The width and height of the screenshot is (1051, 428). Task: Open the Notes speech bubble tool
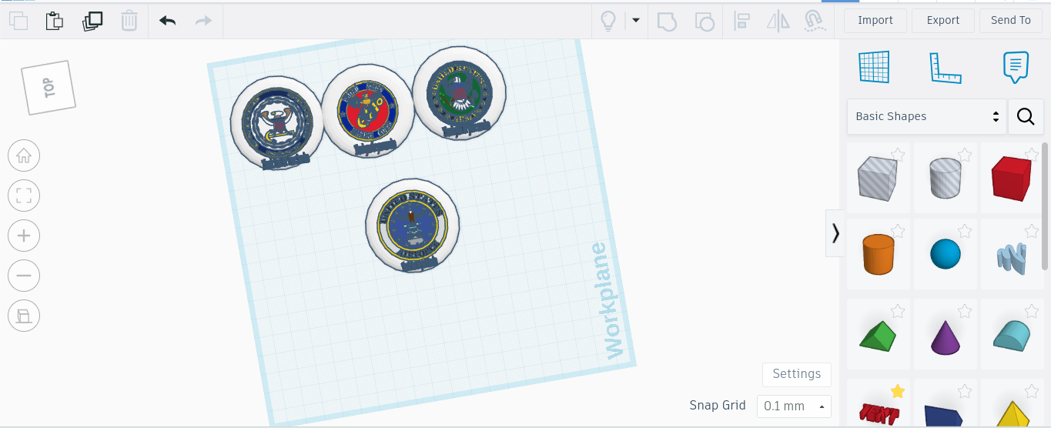pyautogui.click(x=1016, y=68)
